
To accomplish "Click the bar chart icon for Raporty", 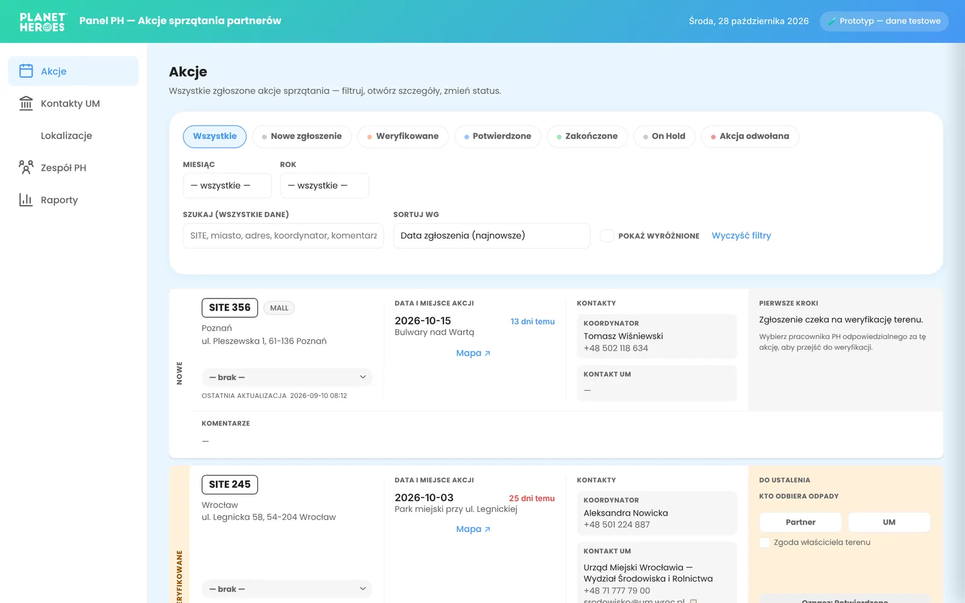I will pos(26,200).
